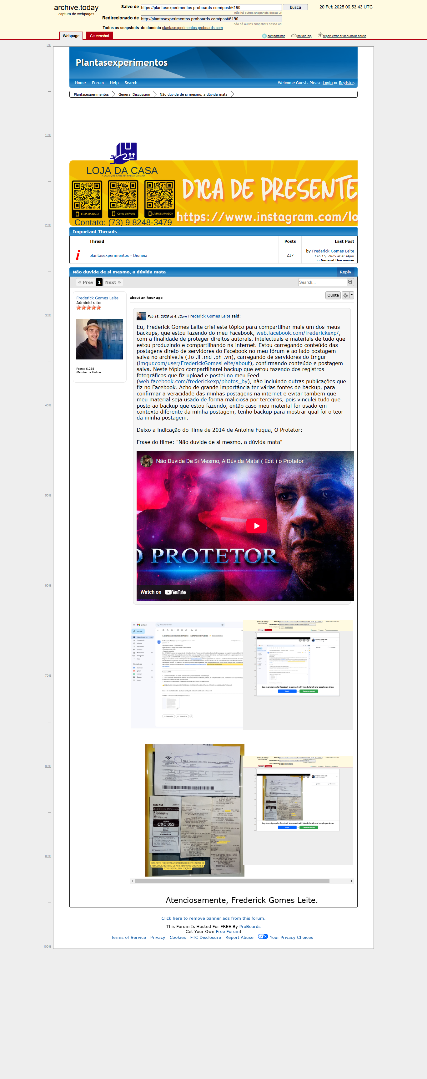
Task: Click the Login link
Action: click(327, 83)
